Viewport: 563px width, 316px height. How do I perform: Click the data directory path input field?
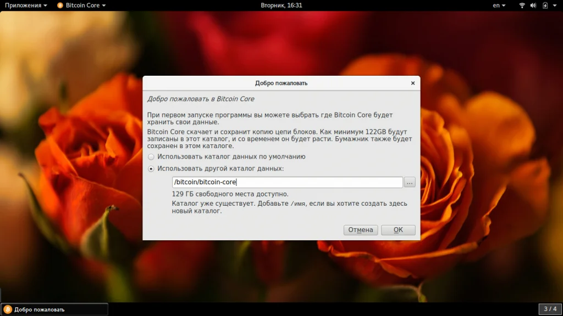click(287, 182)
